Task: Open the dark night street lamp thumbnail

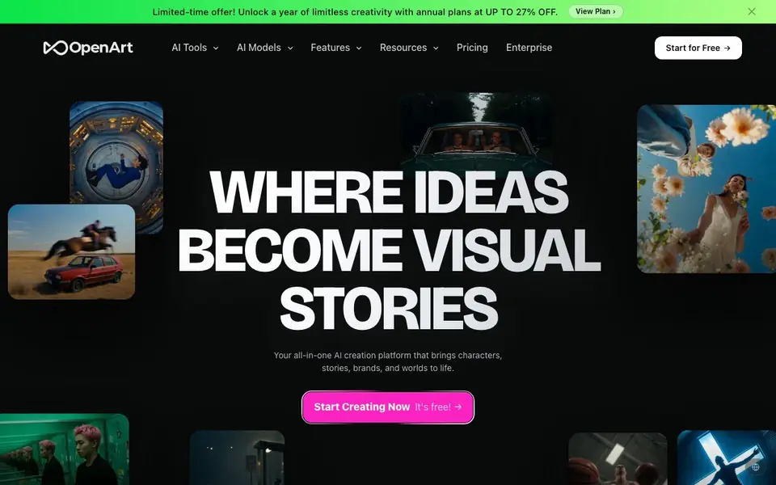Action: pos(237,458)
